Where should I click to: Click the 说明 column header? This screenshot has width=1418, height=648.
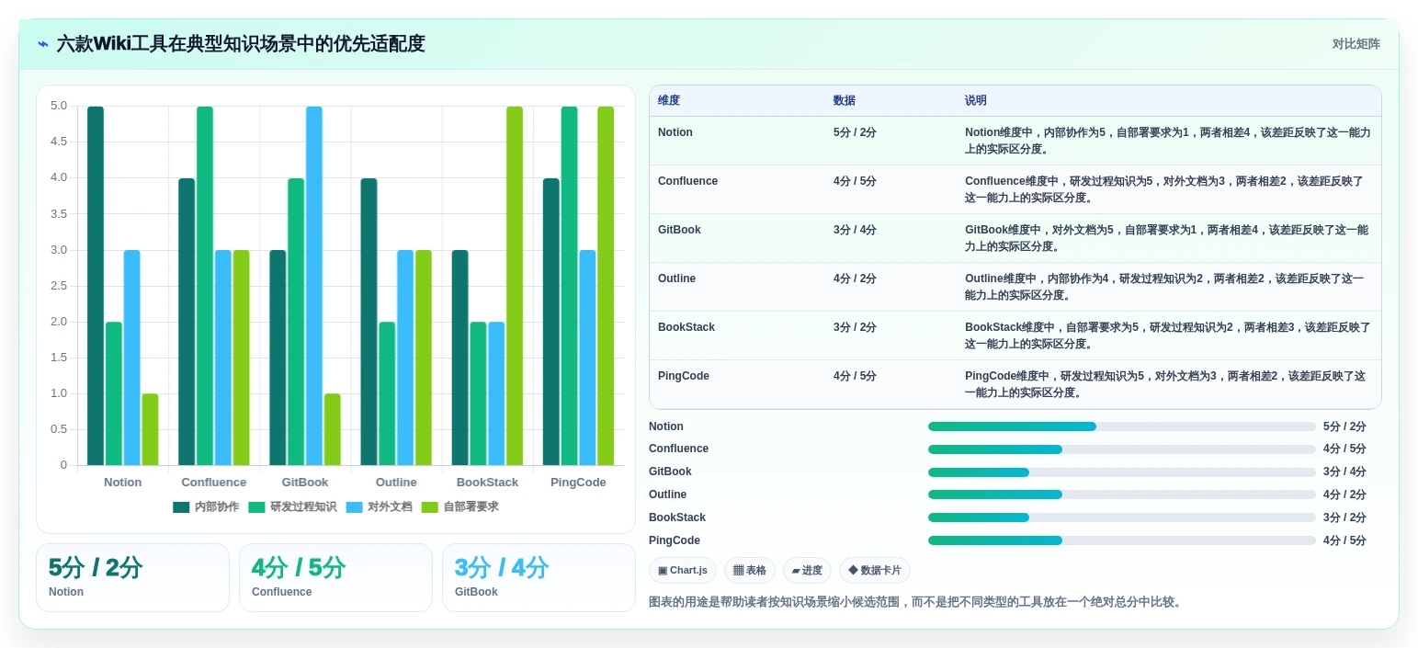(x=976, y=101)
